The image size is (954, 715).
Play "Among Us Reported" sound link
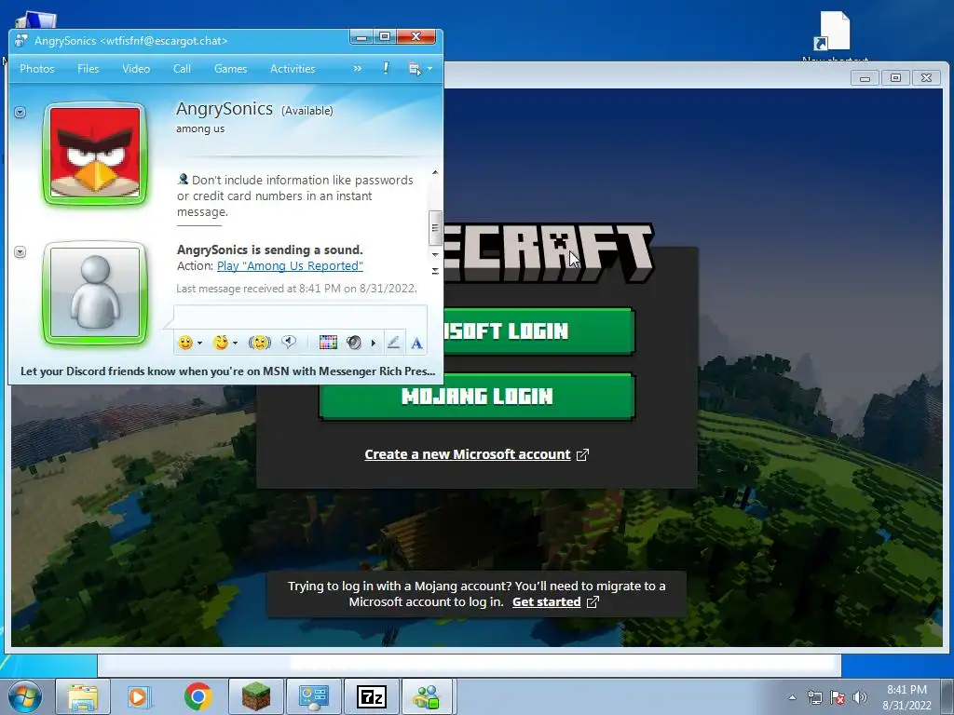point(291,265)
